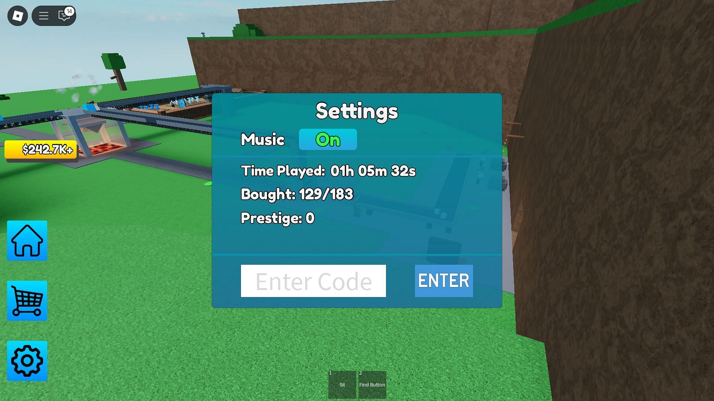Click the Settings title header

click(357, 110)
